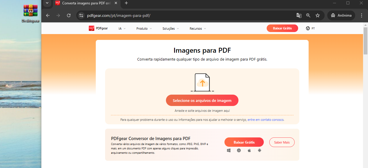Reload the page with refresh icon
The height and width of the screenshot is (168, 368).
tap(69, 15)
